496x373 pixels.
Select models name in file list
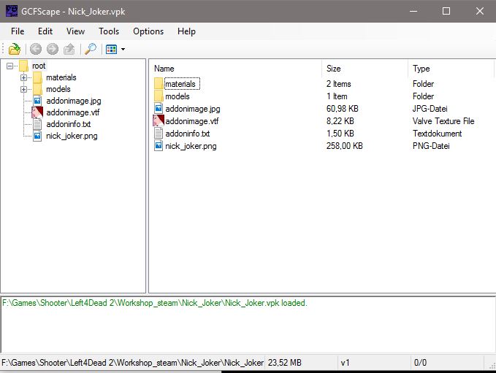click(178, 96)
